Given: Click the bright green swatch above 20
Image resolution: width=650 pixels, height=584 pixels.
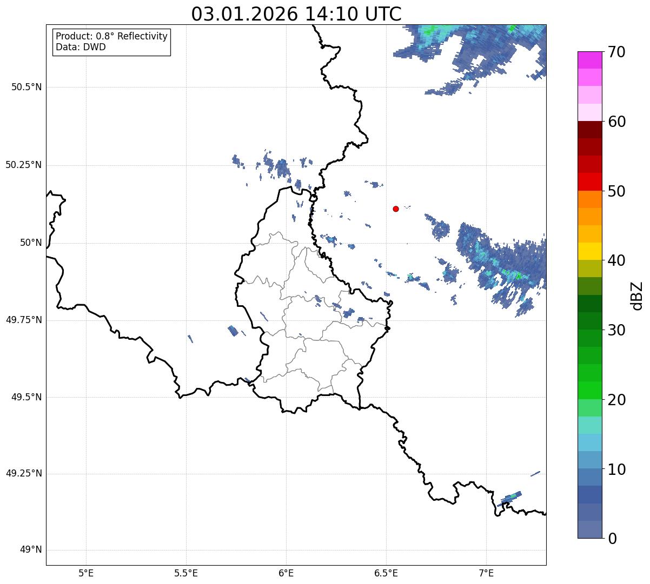Looking at the screenshot, I should click(590, 391).
